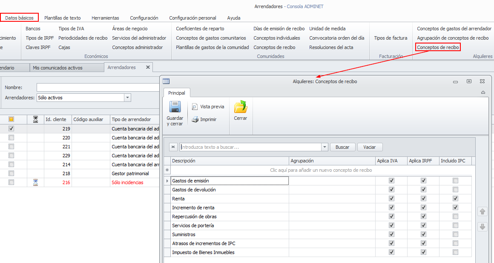494x263 pixels.
Task: Toggle Aplica IRPF for Servicios de portería
Action: point(423,225)
